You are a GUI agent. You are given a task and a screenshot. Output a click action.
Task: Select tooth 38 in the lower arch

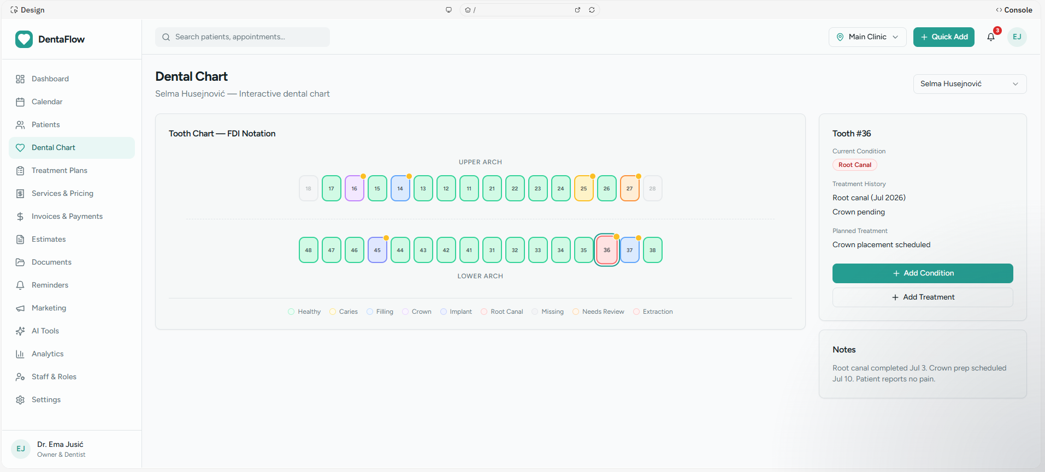coord(653,250)
